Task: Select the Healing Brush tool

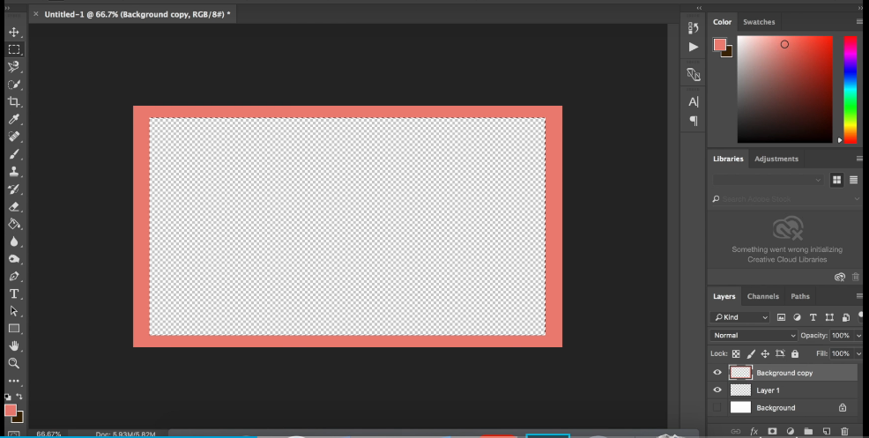Action: click(14, 137)
